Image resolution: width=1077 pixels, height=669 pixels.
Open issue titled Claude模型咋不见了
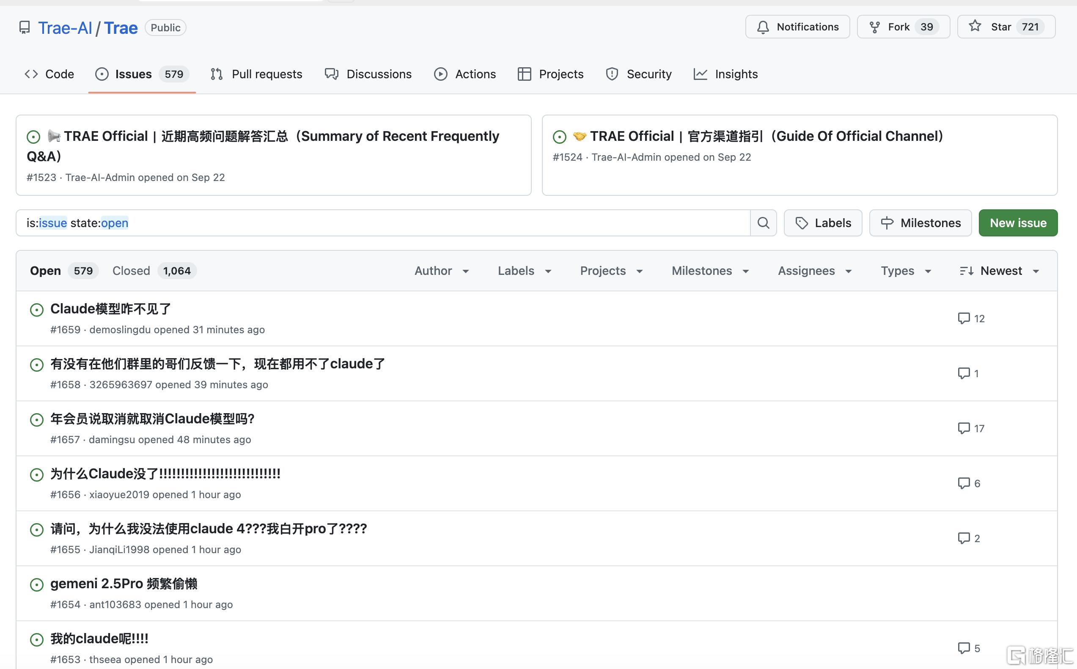(110, 309)
